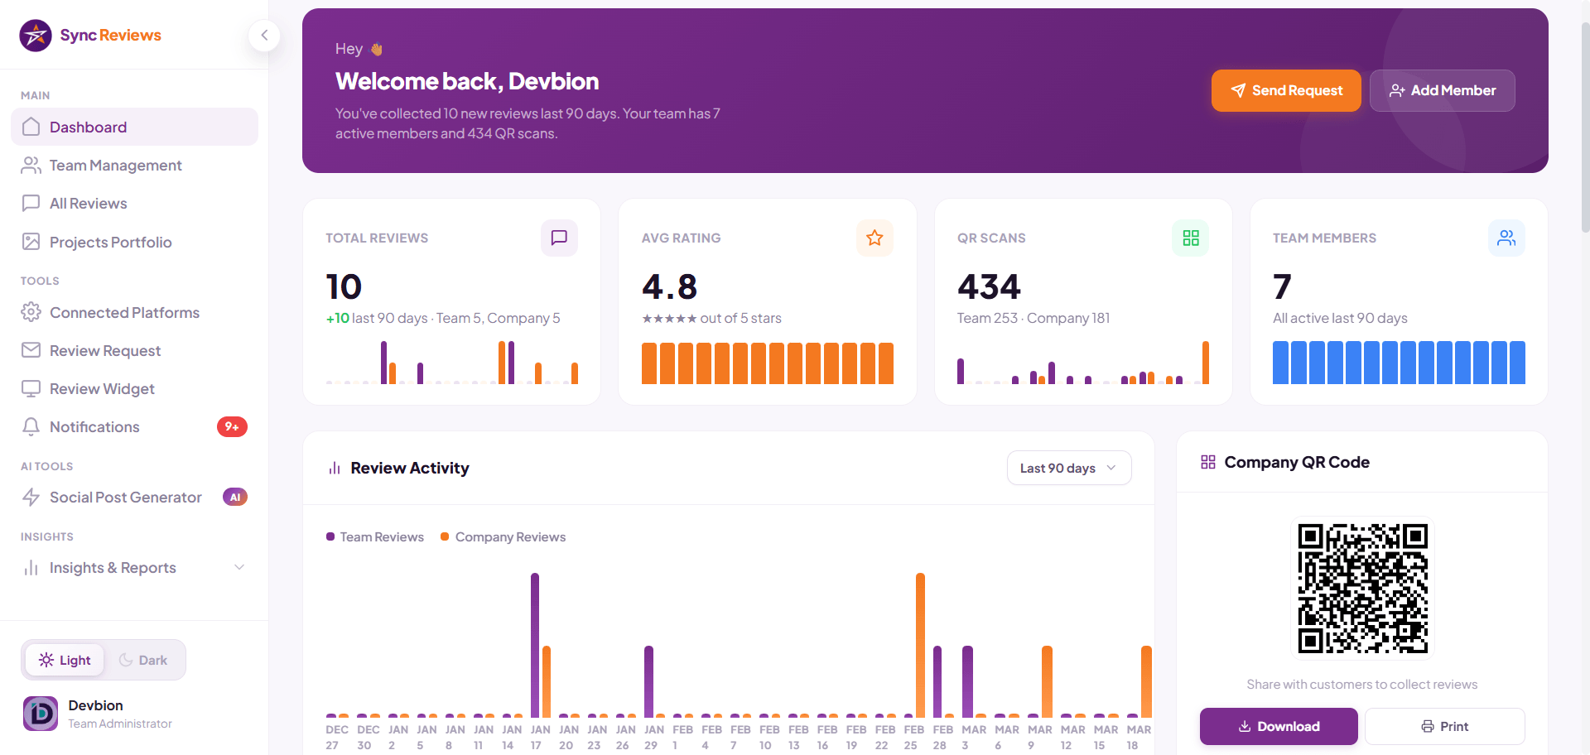Screen dimensions: 1590x755
Task: Toggle the Company Reviews legend
Action: point(503,536)
